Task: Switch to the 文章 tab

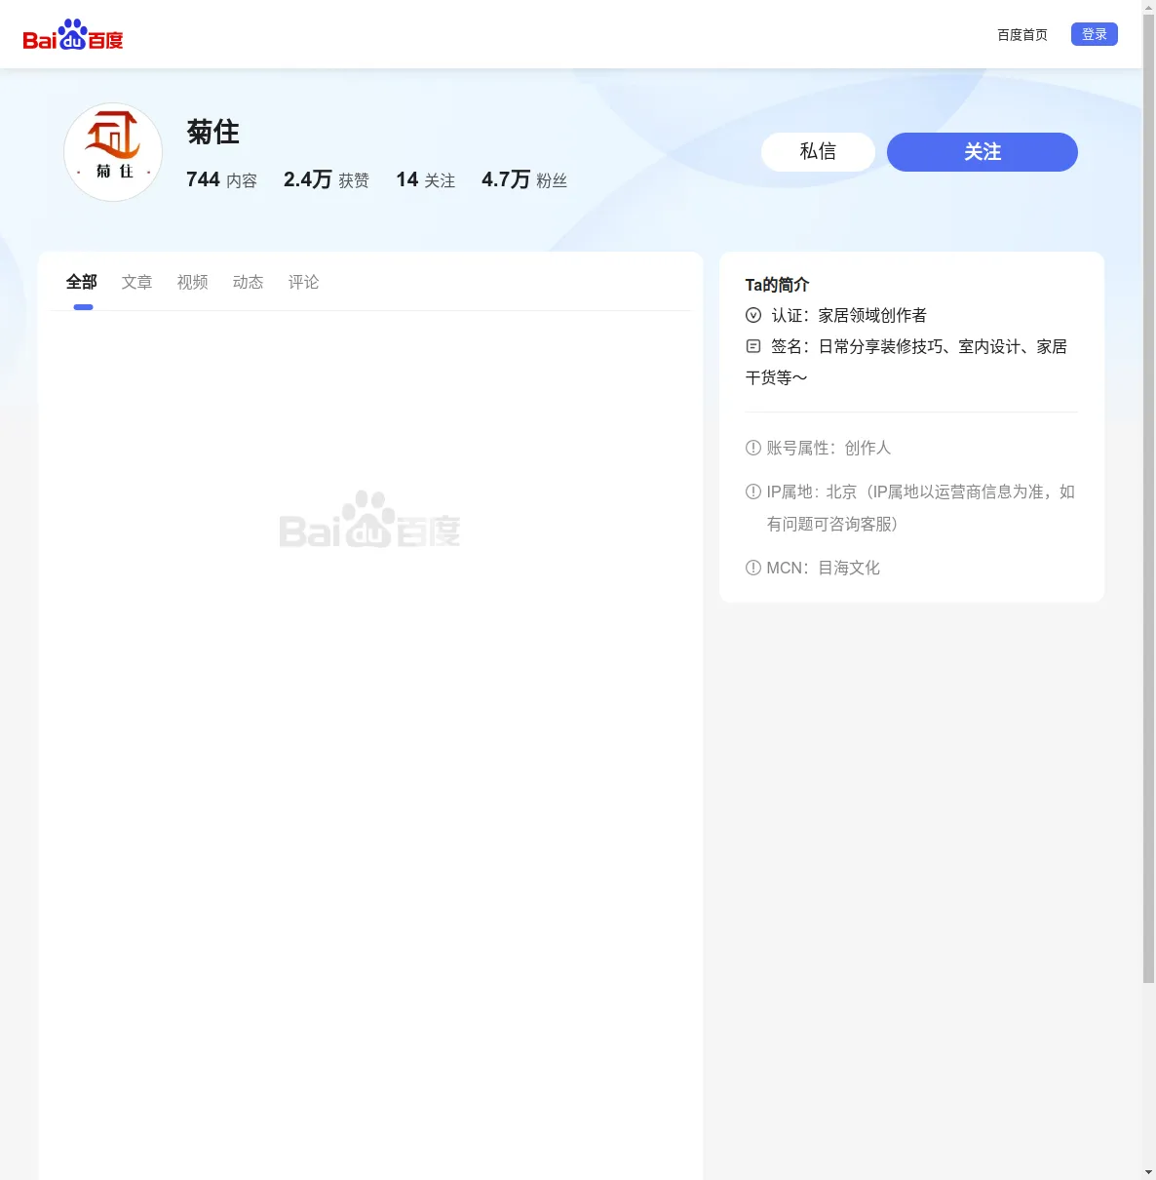Action: [x=137, y=282]
